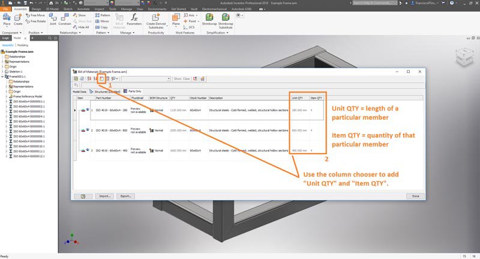
Task: Click the Place component tool
Action: [x=7, y=20]
